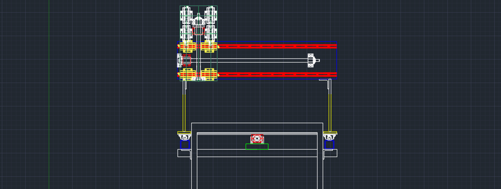501x189 pixels.
Task: Click the red square in the top carriage
Action: coord(198,30)
